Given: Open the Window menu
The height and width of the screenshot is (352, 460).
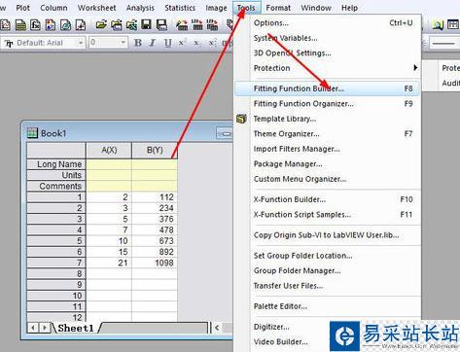Looking at the screenshot, I should point(316,8).
